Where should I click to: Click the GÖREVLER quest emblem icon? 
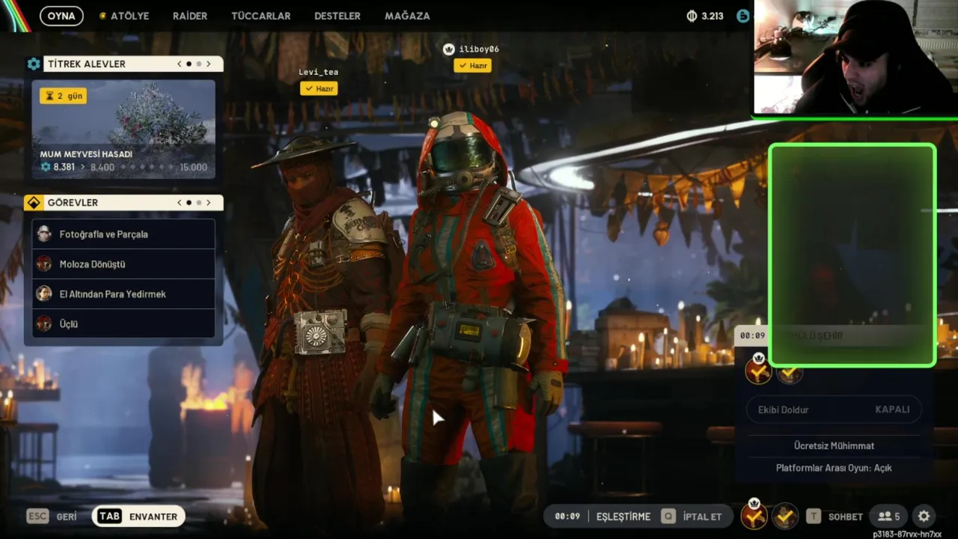pyautogui.click(x=34, y=203)
